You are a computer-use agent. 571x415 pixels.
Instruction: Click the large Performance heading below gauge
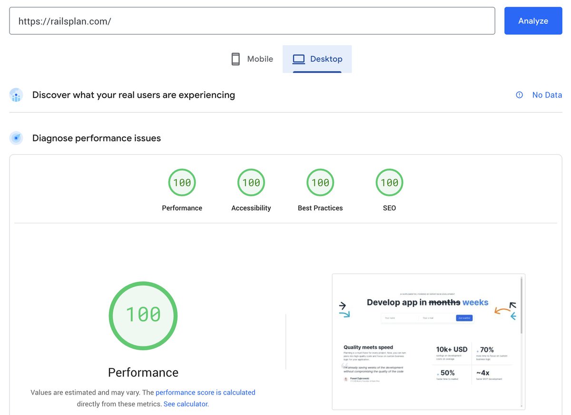[143, 372]
